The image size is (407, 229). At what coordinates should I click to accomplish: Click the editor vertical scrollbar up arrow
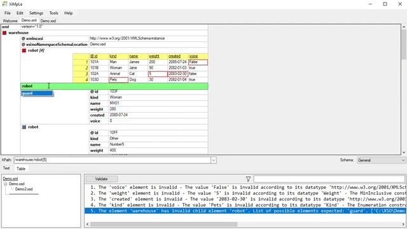tap(404, 27)
